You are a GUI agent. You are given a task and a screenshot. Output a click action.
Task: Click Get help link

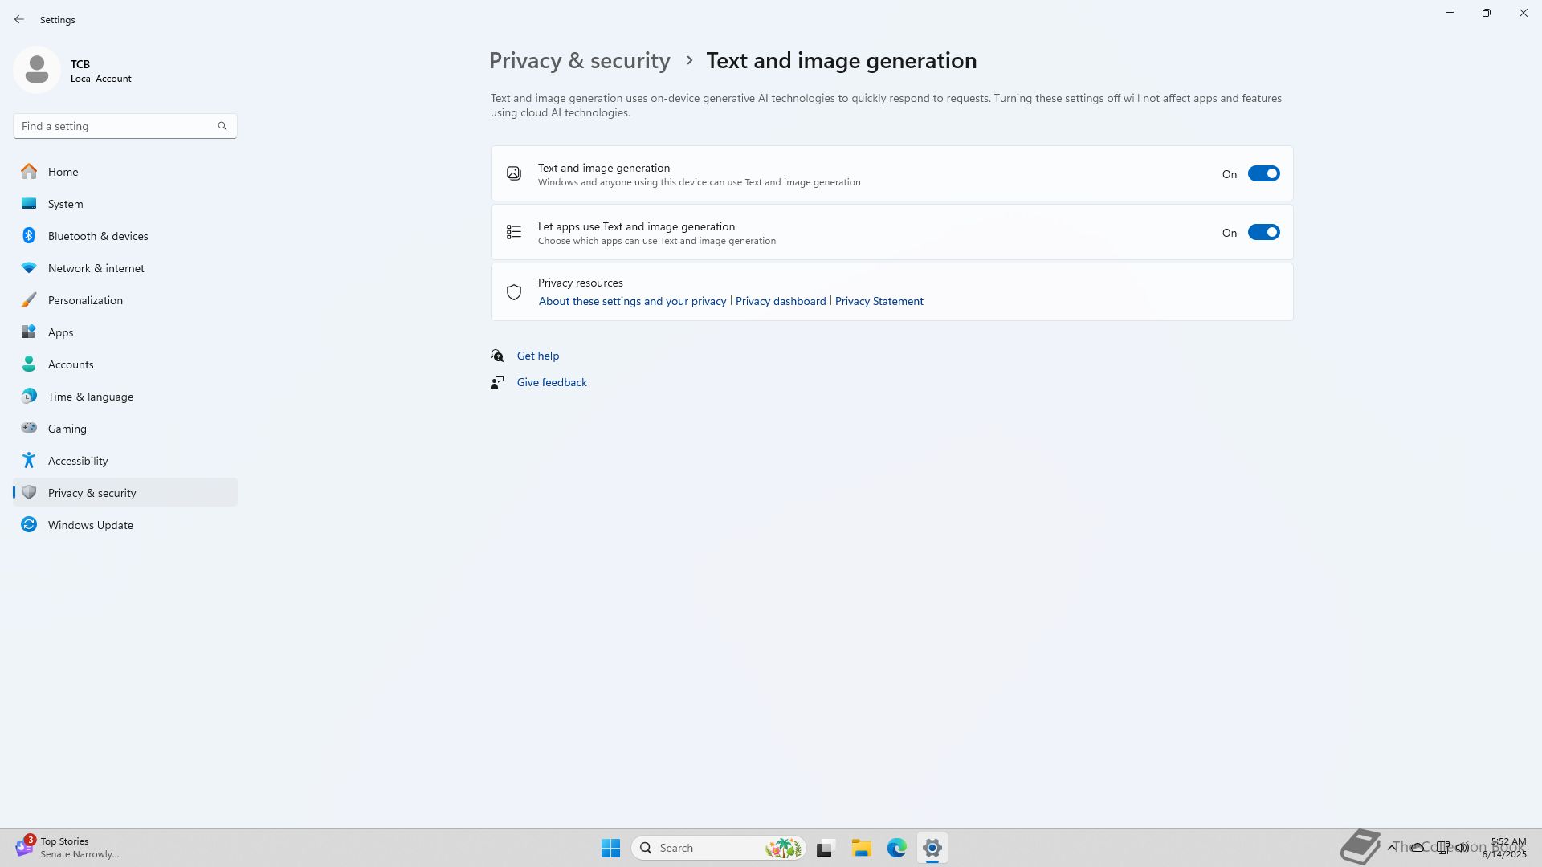click(537, 356)
